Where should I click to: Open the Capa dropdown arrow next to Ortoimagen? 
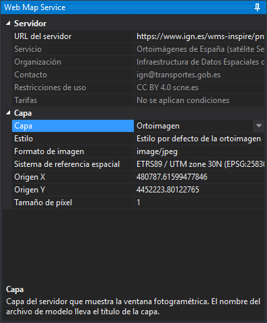pyautogui.click(x=259, y=126)
